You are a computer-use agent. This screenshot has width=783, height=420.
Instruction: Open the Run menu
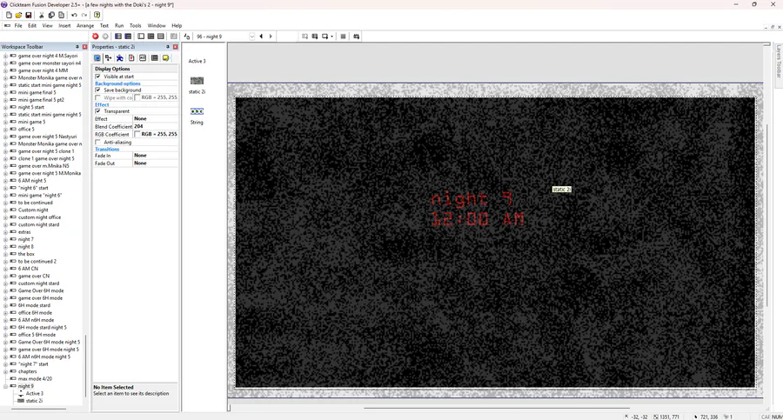click(119, 25)
